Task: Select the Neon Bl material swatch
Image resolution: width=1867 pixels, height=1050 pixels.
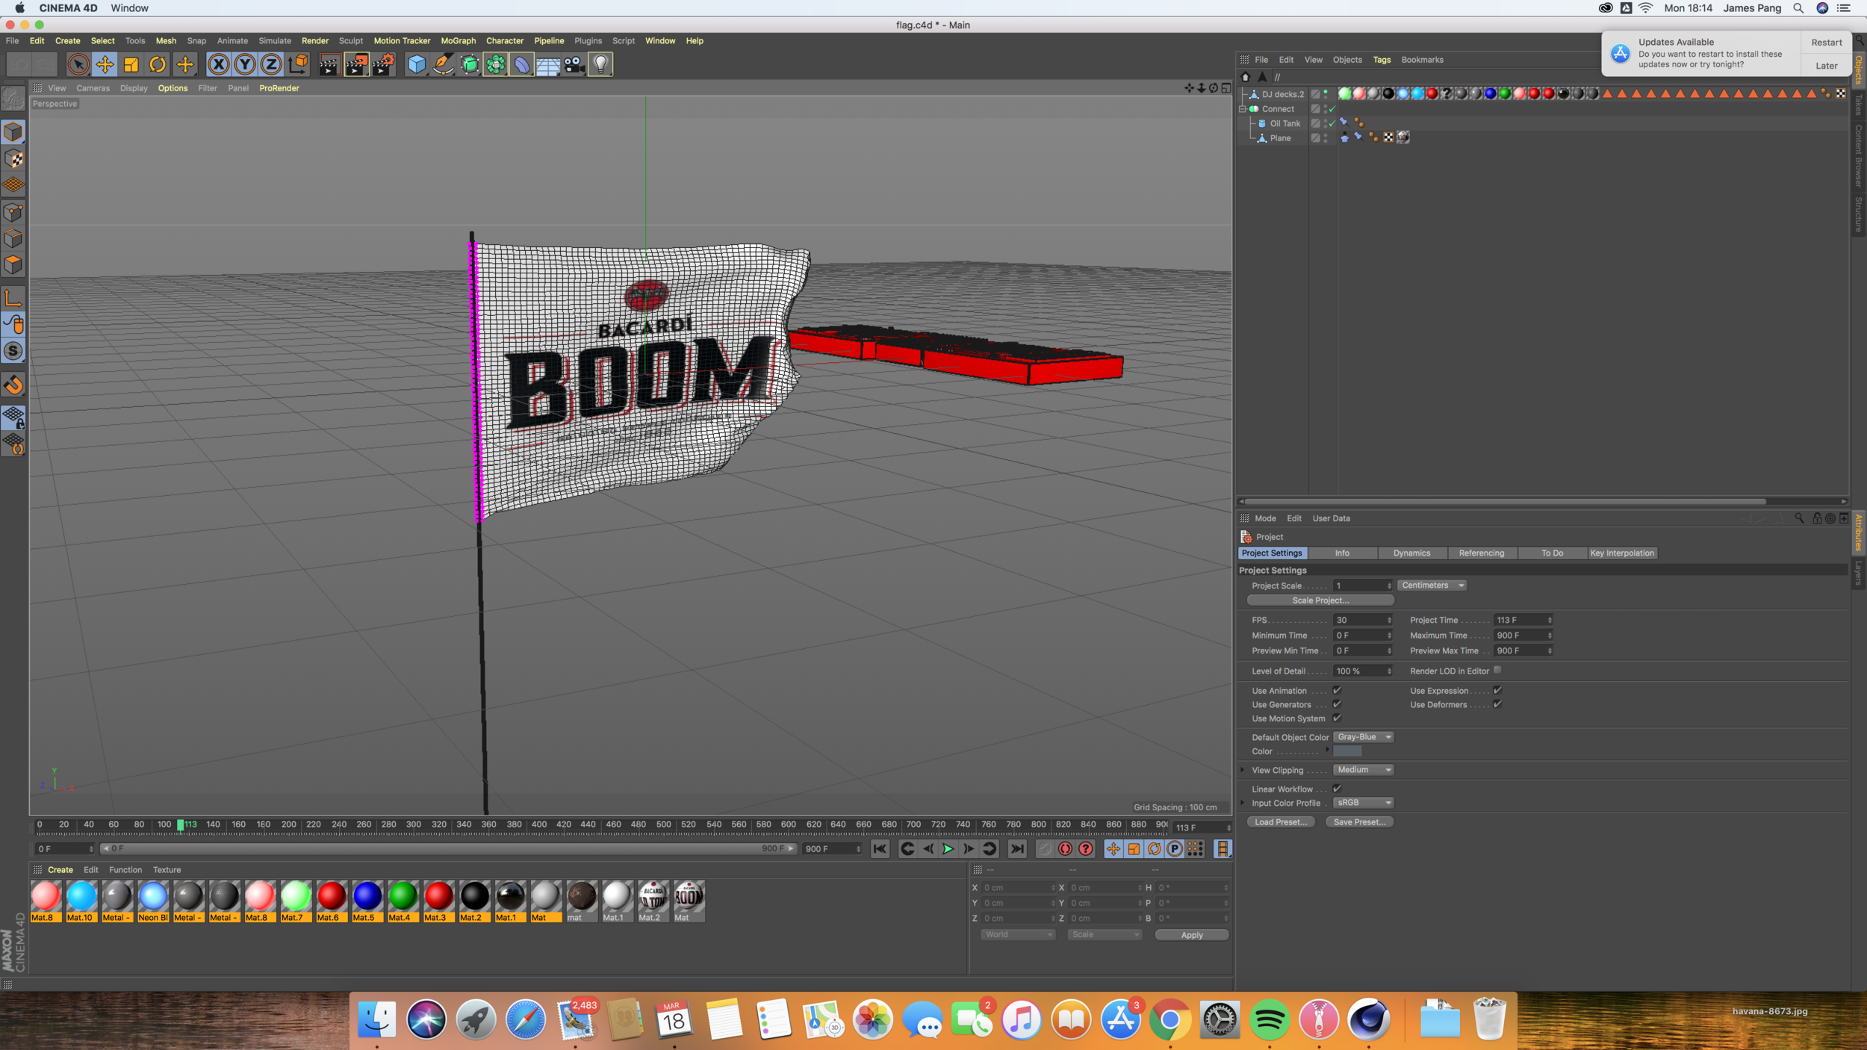Action: [x=153, y=901]
